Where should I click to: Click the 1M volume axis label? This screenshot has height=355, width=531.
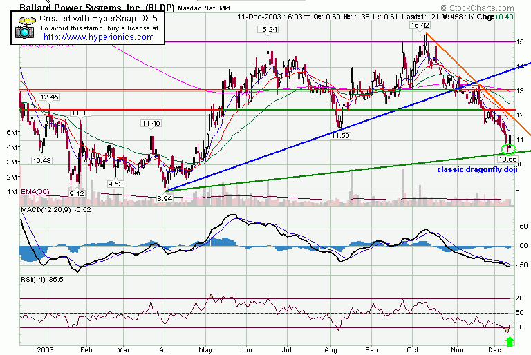(x=12, y=191)
